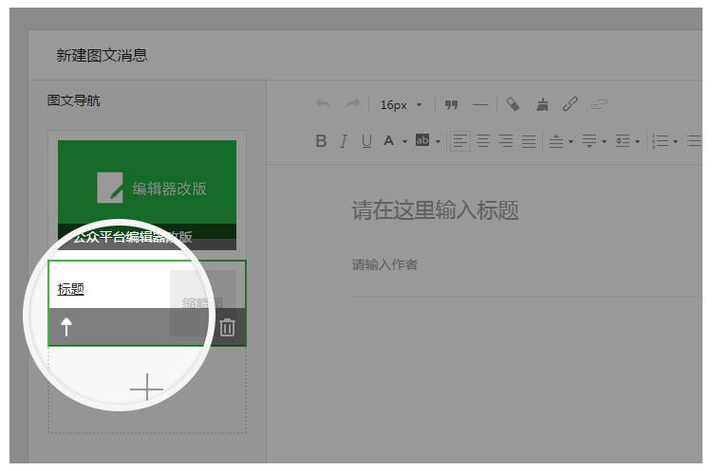Click the plus to add new article
Image resolution: width=712 pixels, height=471 pixels.
point(146,388)
